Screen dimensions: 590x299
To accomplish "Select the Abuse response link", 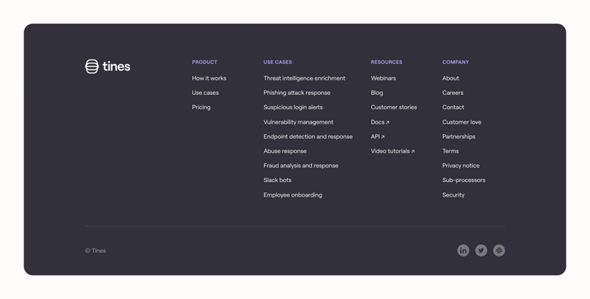I will click(x=285, y=151).
